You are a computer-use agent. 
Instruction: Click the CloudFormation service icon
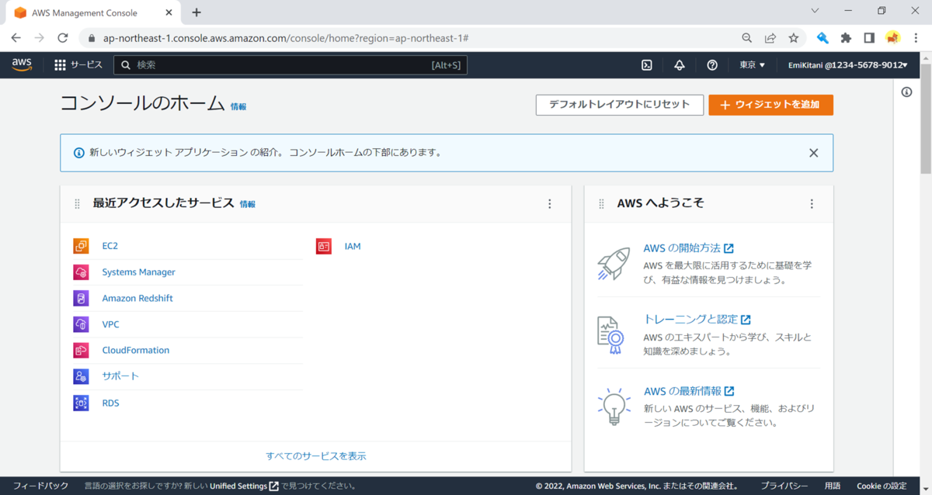(x=82, y=351)
